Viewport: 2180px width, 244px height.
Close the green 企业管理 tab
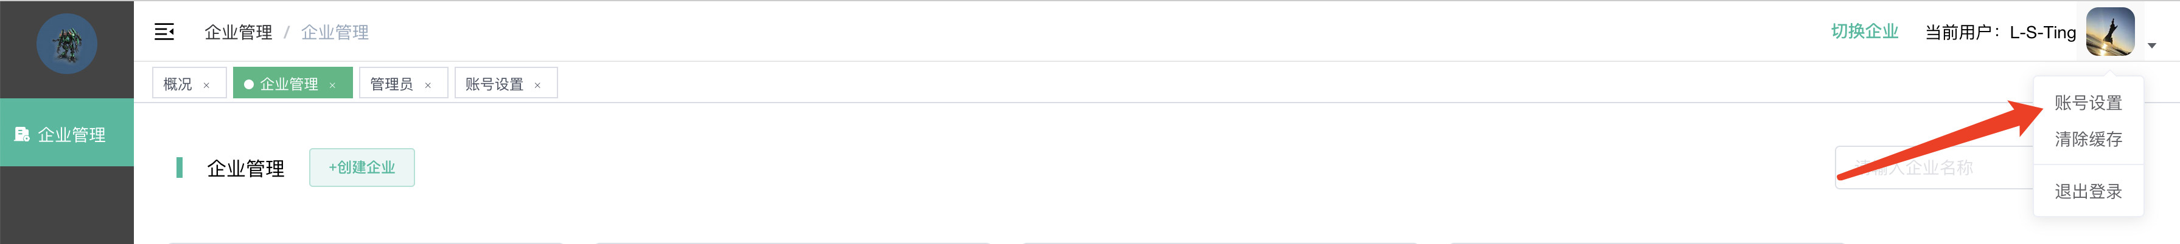click(332, 85)
